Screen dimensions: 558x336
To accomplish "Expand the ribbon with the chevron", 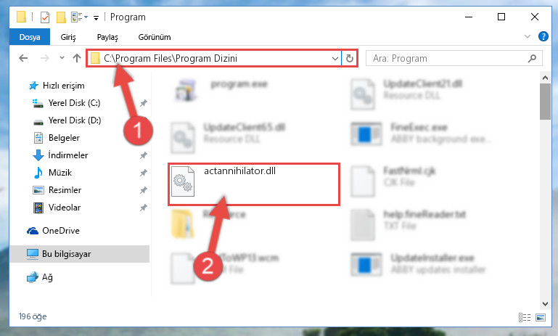I will point(528,36).
